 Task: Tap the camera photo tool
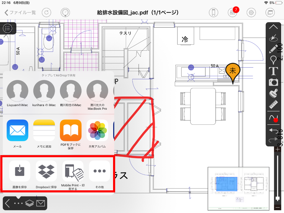273,82
